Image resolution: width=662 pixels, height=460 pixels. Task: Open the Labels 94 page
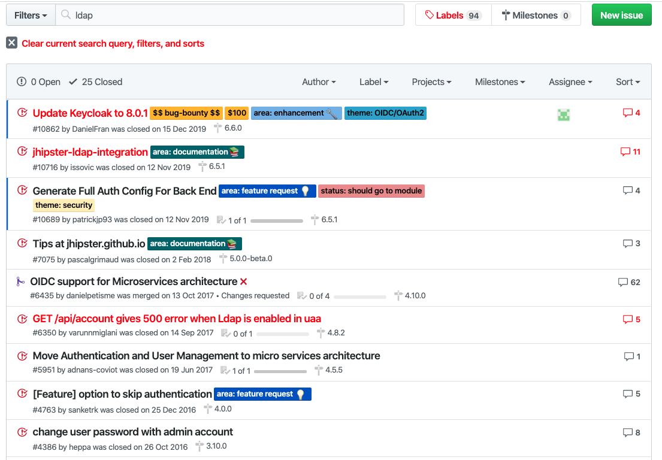point(454,15)
